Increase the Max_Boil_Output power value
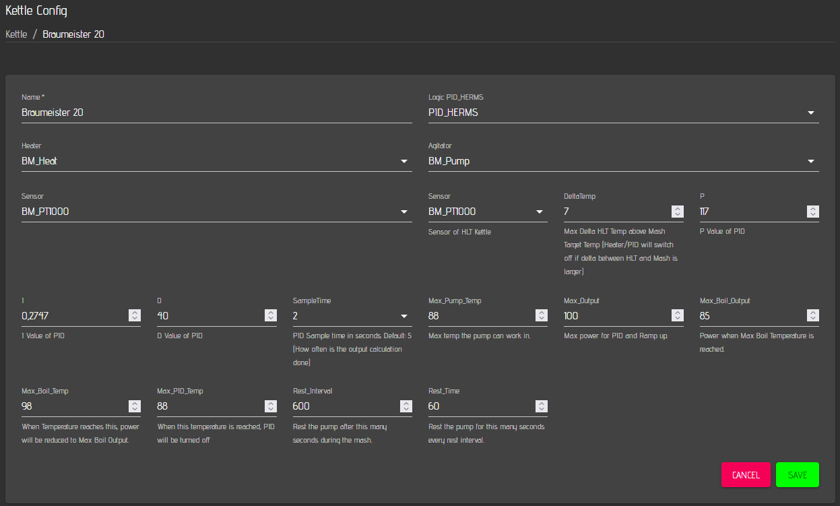This screenshot has width=840, height=506. pos(814,313)
